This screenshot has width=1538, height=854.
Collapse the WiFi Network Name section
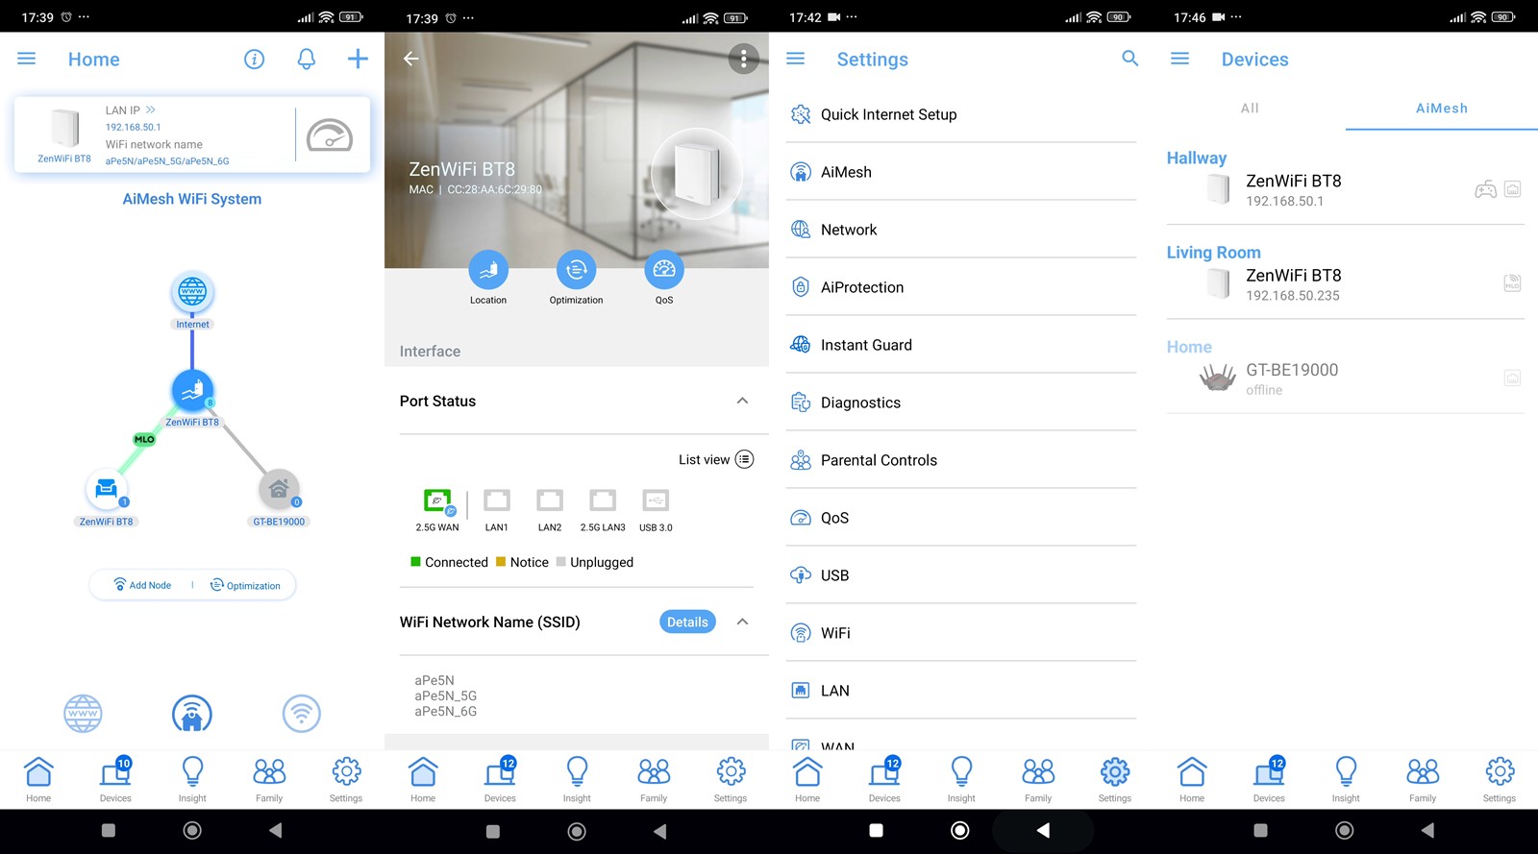click(x=742, y=622)
